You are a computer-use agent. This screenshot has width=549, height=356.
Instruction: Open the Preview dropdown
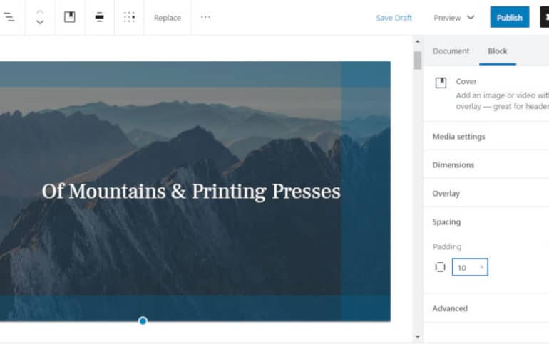[x=454, y=18]
